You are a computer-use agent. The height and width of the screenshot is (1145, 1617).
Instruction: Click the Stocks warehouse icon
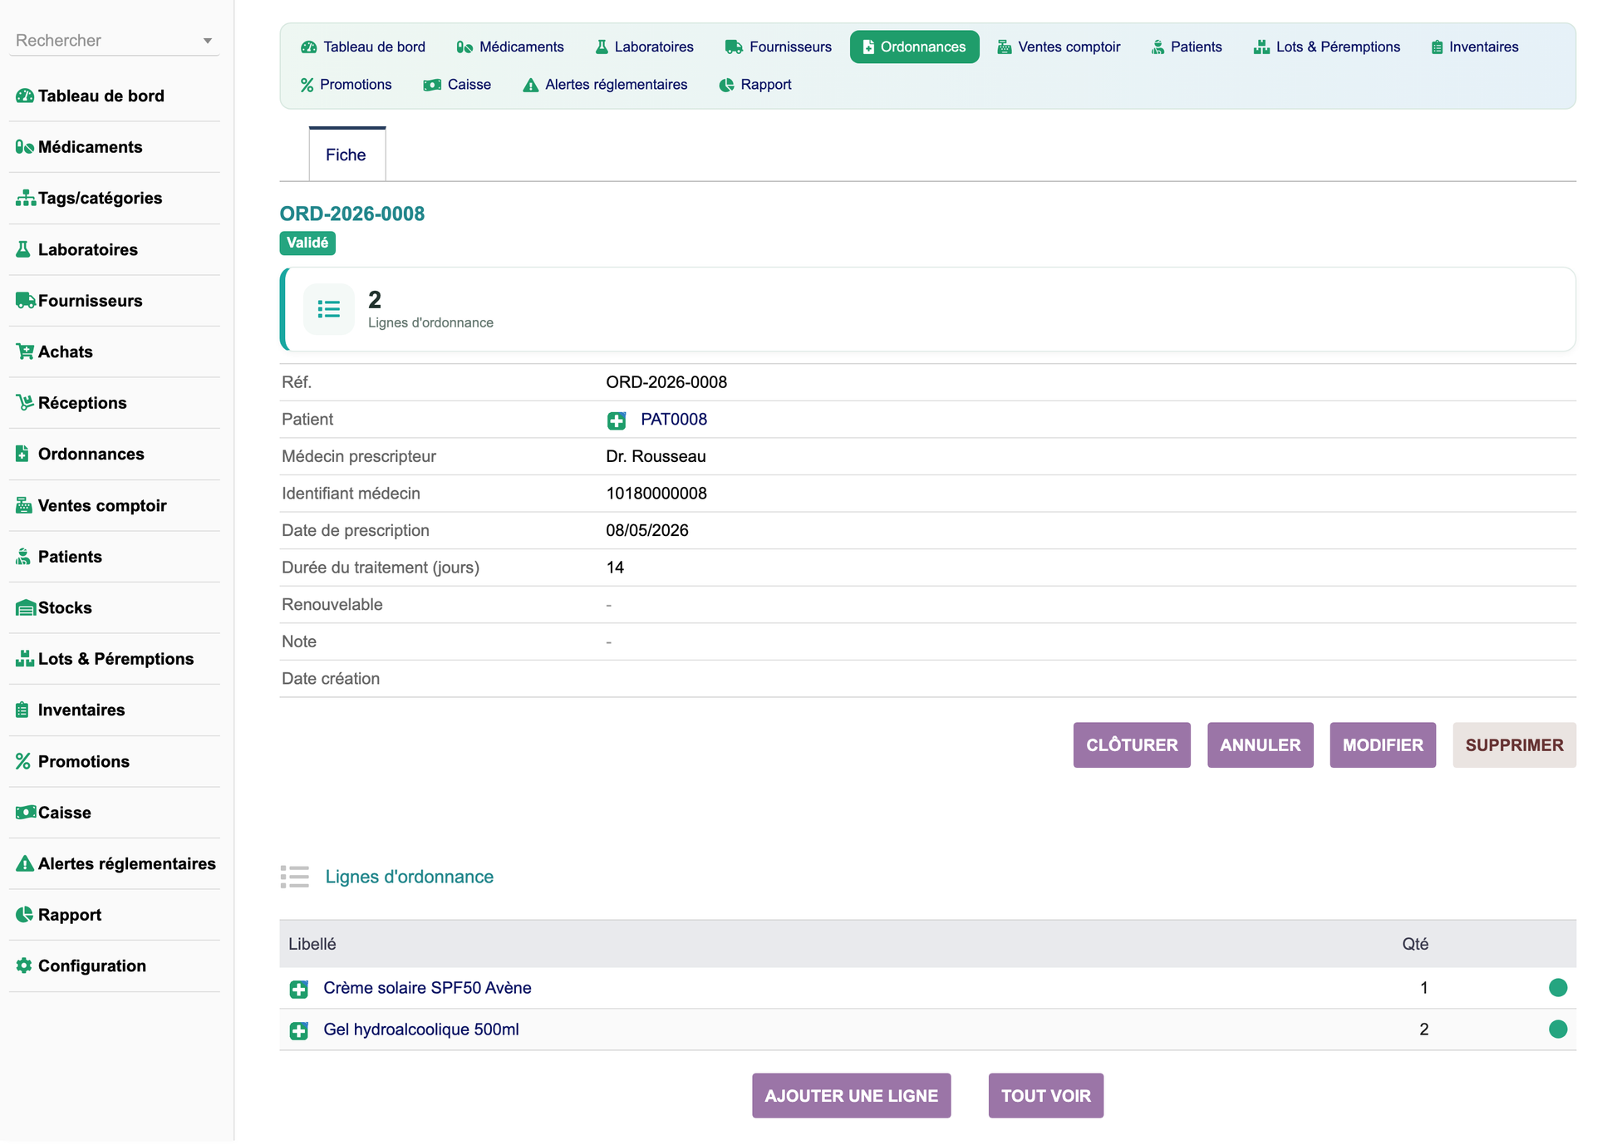tap(25, 608)
